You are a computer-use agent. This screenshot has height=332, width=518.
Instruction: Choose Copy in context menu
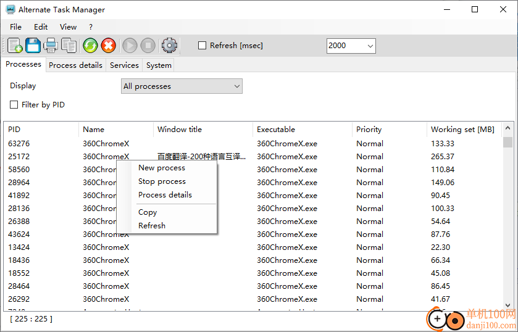167,212
